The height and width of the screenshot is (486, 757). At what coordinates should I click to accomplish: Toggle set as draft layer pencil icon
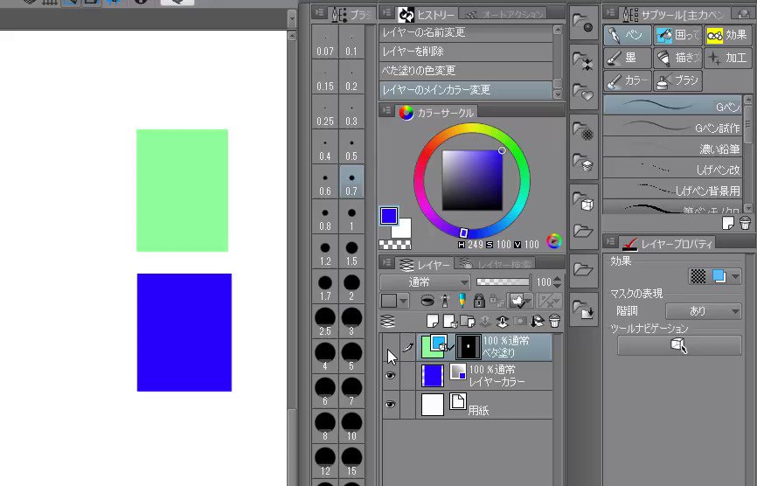(462, 302)
